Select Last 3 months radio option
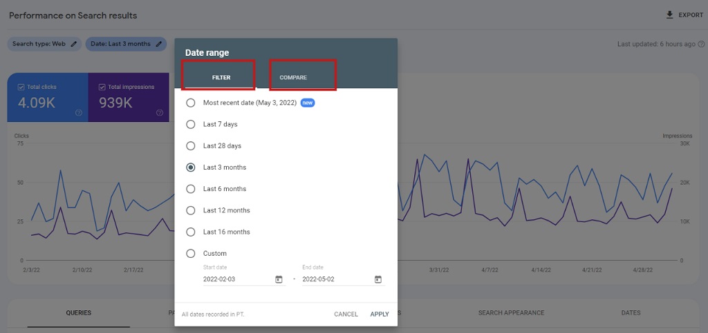Image resolution: width=708 pixels, height=333 pixels. pos(191,168)
